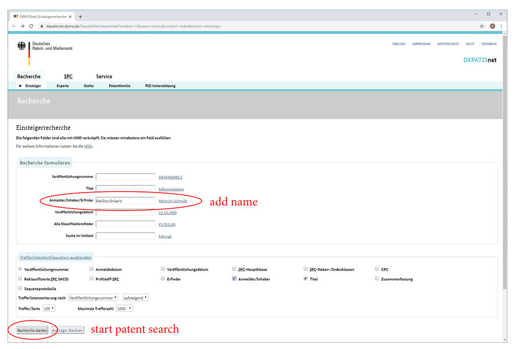
Task: Focus Suche im Volltext input field
Action: coord(126,236)
